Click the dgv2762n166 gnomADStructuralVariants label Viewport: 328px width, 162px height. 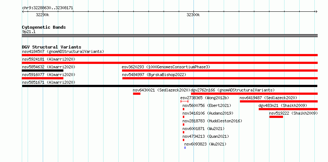pyautogui.click(x=233, y=90)
